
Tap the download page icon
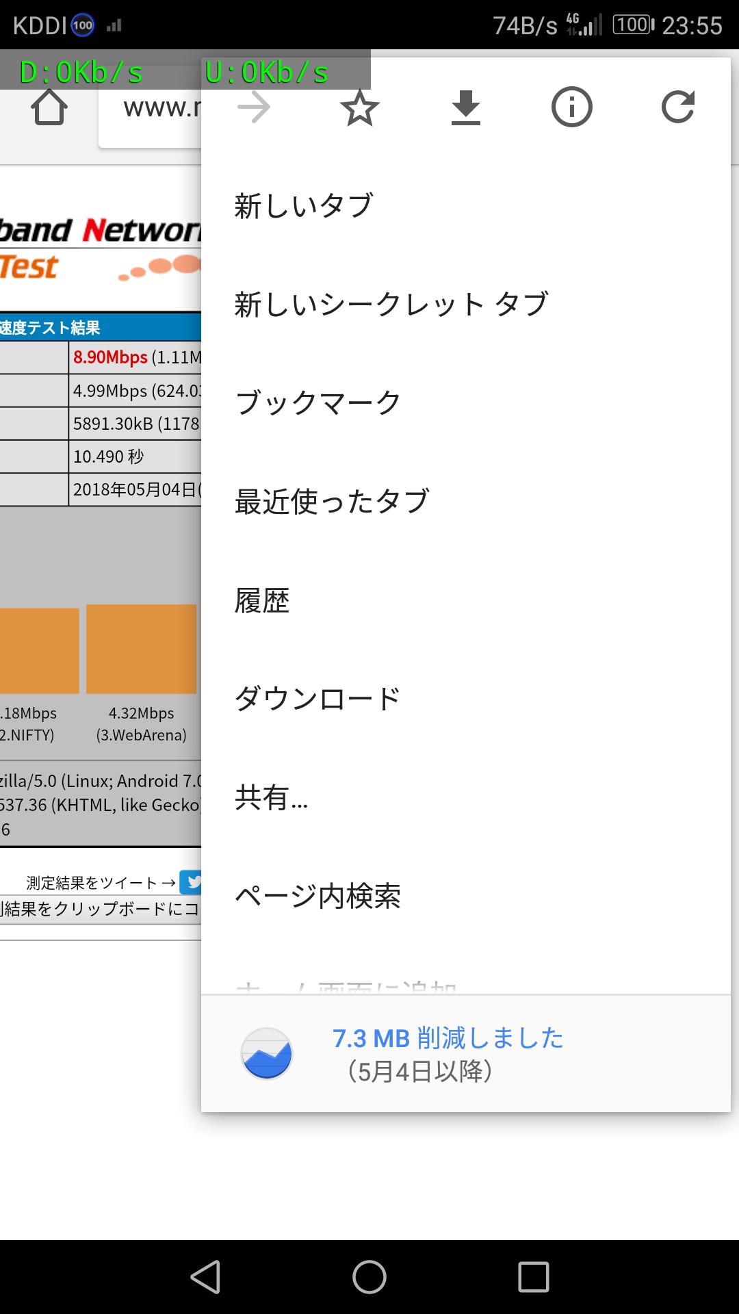(x=466, y=107)
